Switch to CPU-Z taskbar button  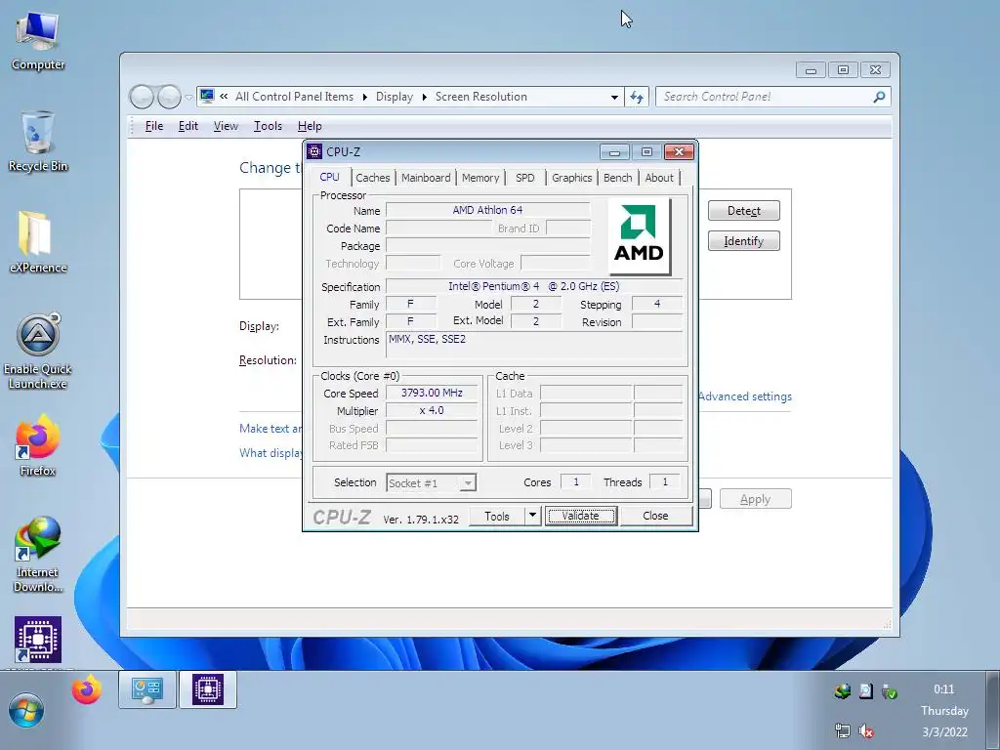tap(208, 689)
